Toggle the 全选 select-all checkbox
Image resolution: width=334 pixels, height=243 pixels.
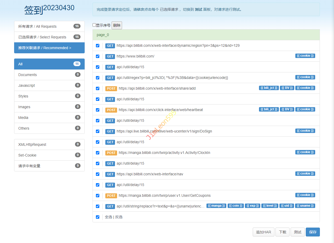tap(98, 217)
